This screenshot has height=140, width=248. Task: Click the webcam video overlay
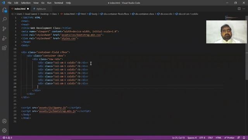pyautogui.click(x=226, y=32)
